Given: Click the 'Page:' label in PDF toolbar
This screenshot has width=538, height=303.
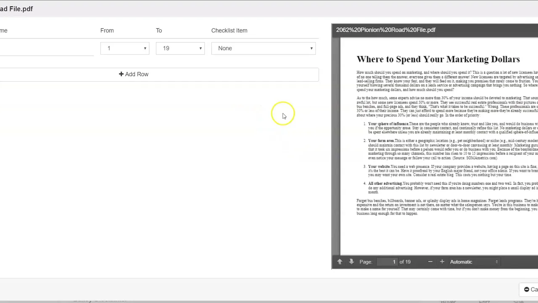Looking at the screenshot, I should point(366,262).
